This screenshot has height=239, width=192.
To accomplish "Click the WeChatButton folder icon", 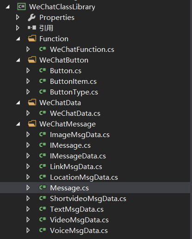I will click(x=32, y=60).
